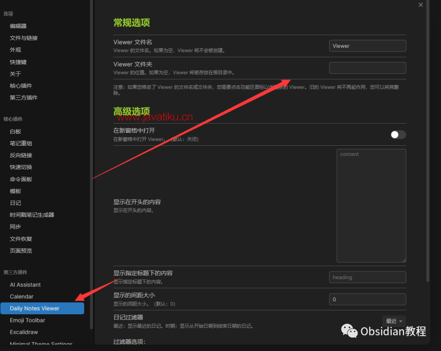Select 同步 plugin settings
Screen dimensions: 441x351
click(15, 227)
